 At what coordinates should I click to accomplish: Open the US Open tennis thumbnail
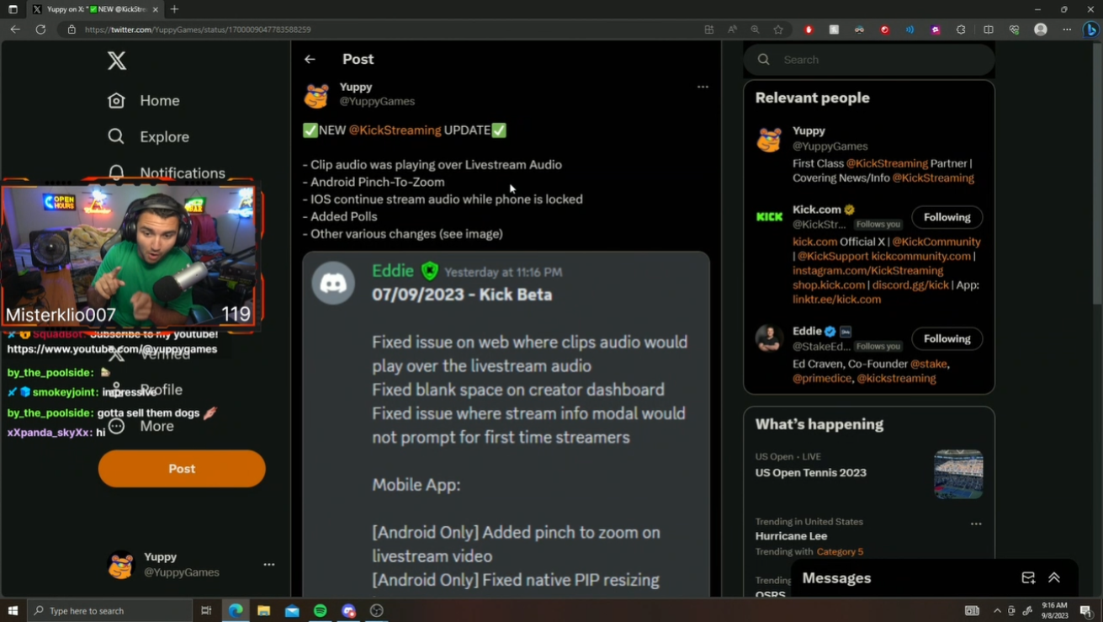tap(958, 474)
